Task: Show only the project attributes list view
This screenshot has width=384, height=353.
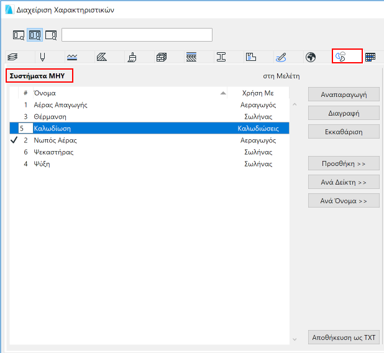Action: (x=19, y=35)
